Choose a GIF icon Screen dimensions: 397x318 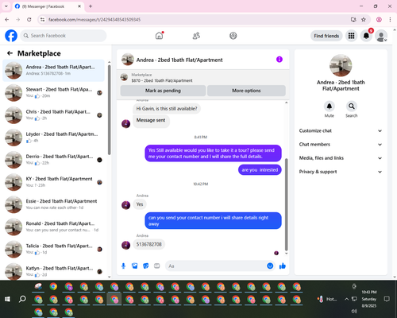[x=157, y=266]
